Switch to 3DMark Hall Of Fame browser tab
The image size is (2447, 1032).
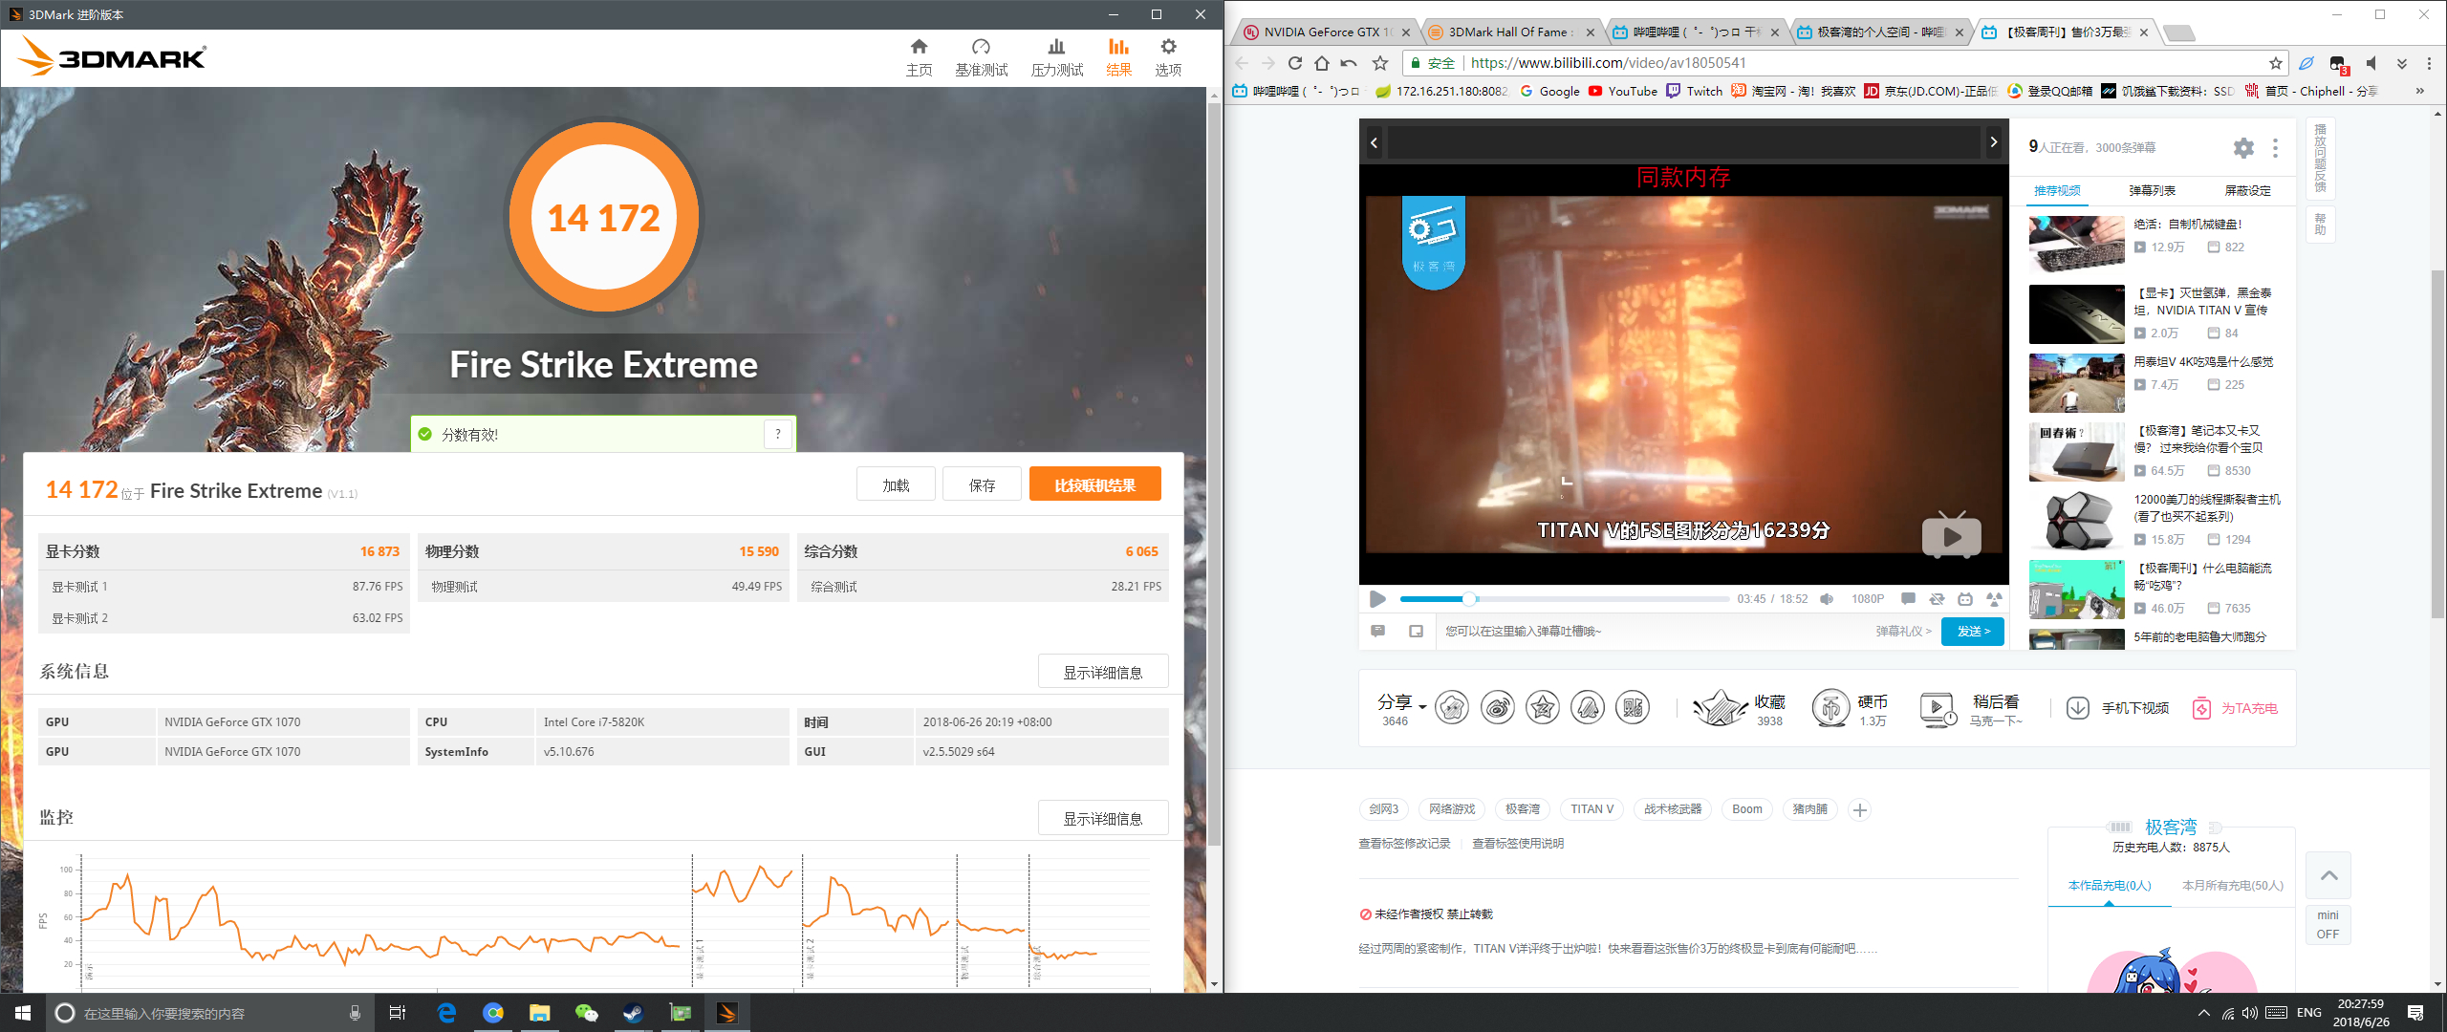click(1507, 32)
